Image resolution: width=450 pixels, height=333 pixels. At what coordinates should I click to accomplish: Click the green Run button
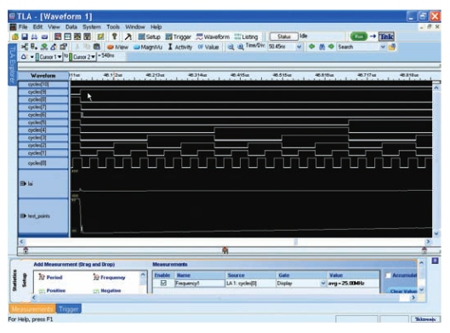(359, 37)
